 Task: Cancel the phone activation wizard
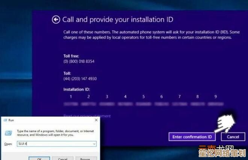point(233,137)
